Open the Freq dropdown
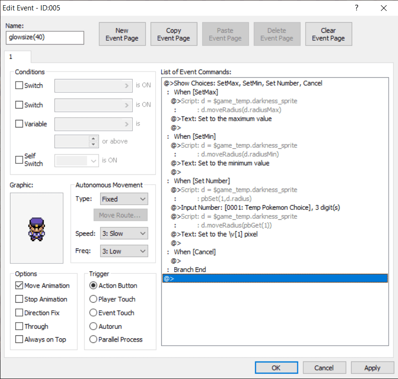The height and width of the screenshot is (379, 398). [124, 251]
